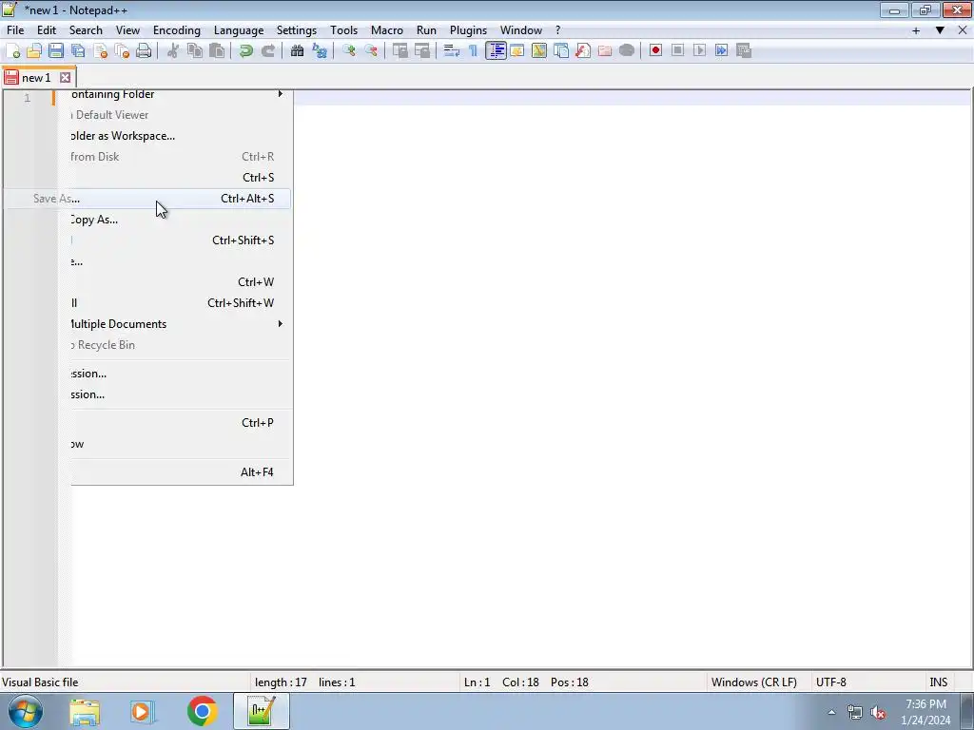The height and width of the screenshot is (730, 974).
Task: Open the Language menu
Action: click(x=239, y=30)
